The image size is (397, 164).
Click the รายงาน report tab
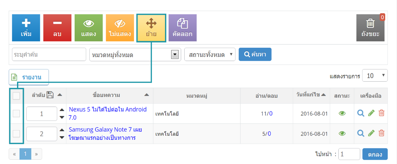(x=29, y=77)
